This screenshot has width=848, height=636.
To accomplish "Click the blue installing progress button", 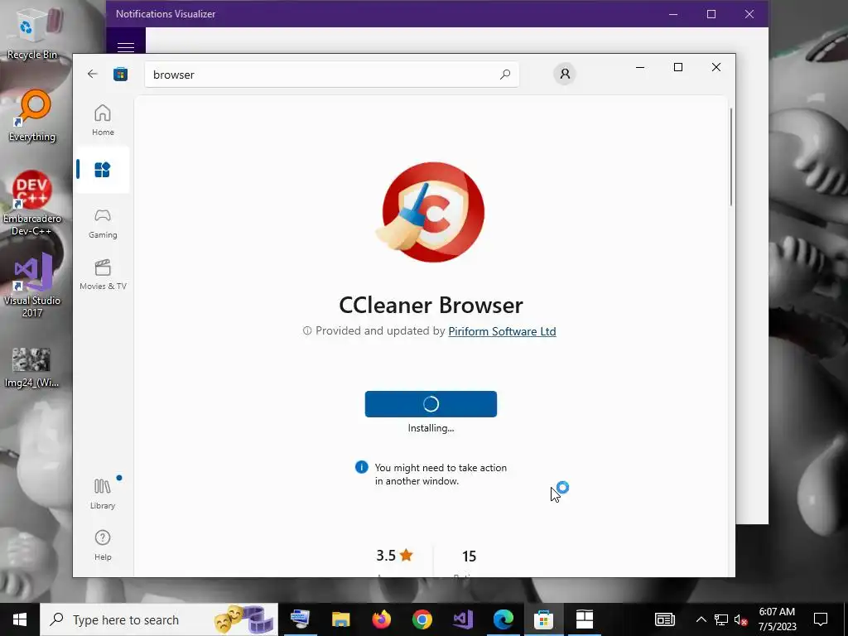I will click(431, 404).
